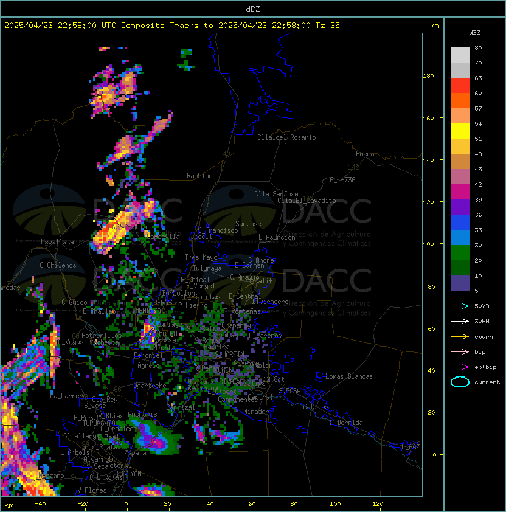
Task: Click the 12_Oct place label
Action: [x=274, y=379]
